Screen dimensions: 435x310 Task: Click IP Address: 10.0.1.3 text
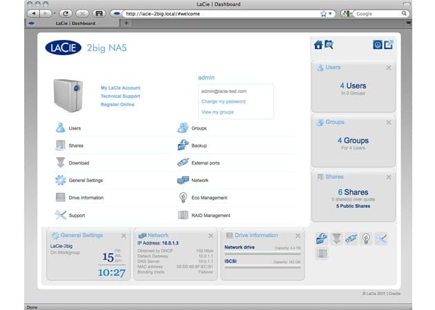158,243
